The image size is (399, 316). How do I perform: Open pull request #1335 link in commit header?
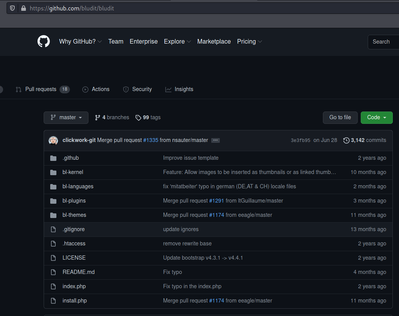(x=151, y=140)
